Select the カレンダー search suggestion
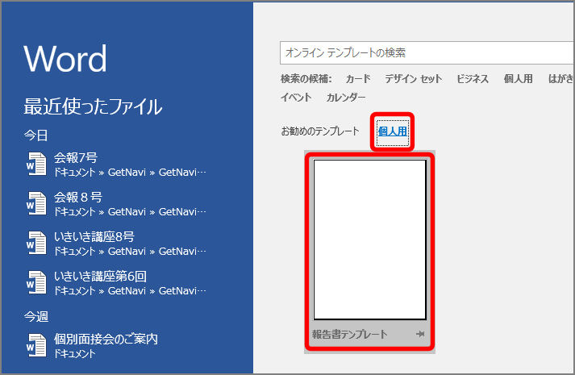575x375 pixels. tap(346, 98)
